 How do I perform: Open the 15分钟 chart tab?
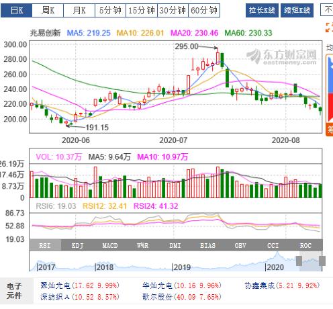click(142, 10)
